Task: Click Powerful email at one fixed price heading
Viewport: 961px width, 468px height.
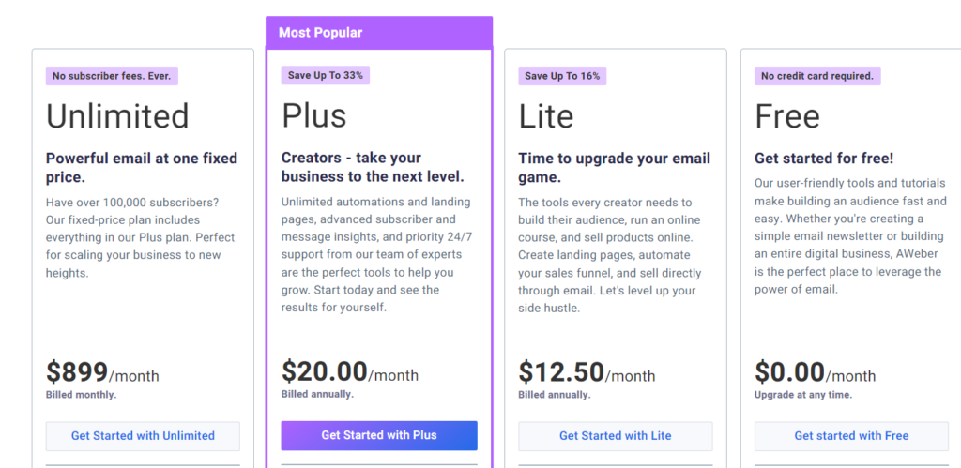Action: tap(142, 168)
